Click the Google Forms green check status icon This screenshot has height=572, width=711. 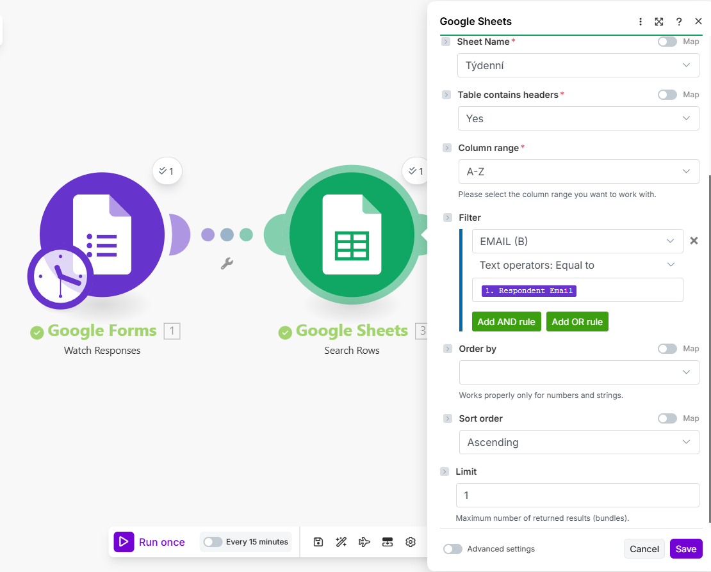37,333
